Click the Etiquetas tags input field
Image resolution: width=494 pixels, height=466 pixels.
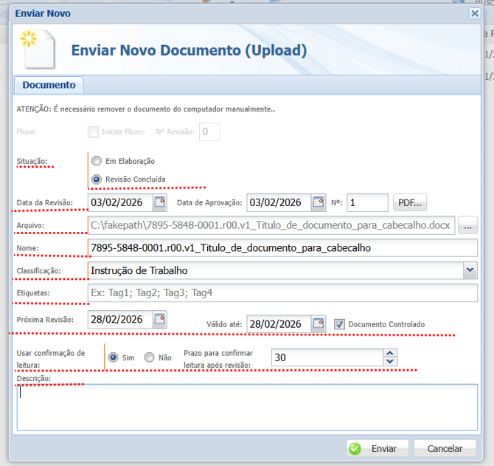(x=282, y=293)
